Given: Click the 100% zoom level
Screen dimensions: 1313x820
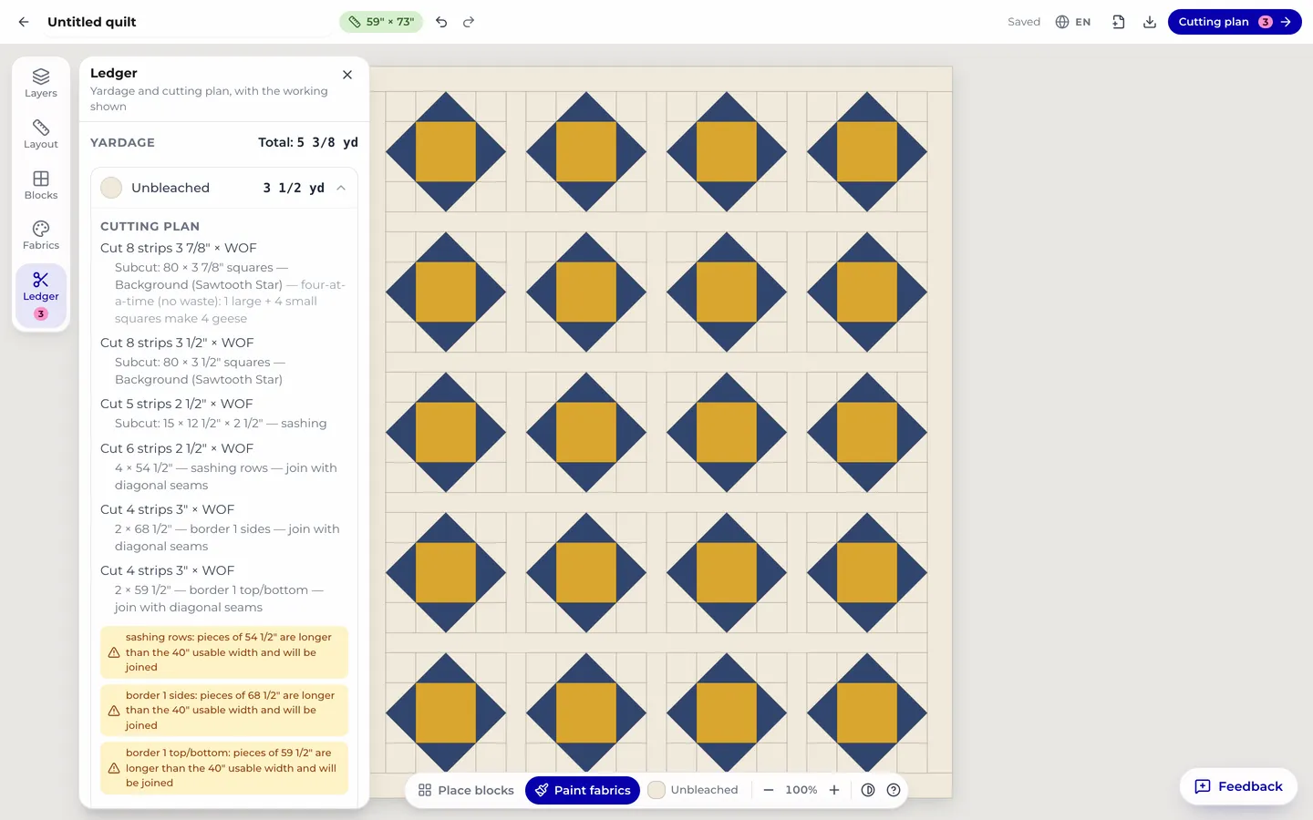Looking at the screenshot, I should coord(801,790).
